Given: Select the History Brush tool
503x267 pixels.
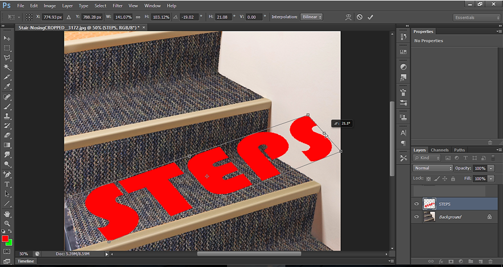Looking at the screenshot, I should pyautogui.click(x=7, y=126).
